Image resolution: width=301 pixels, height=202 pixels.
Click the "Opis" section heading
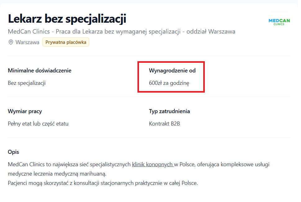(x=13, y=152)
